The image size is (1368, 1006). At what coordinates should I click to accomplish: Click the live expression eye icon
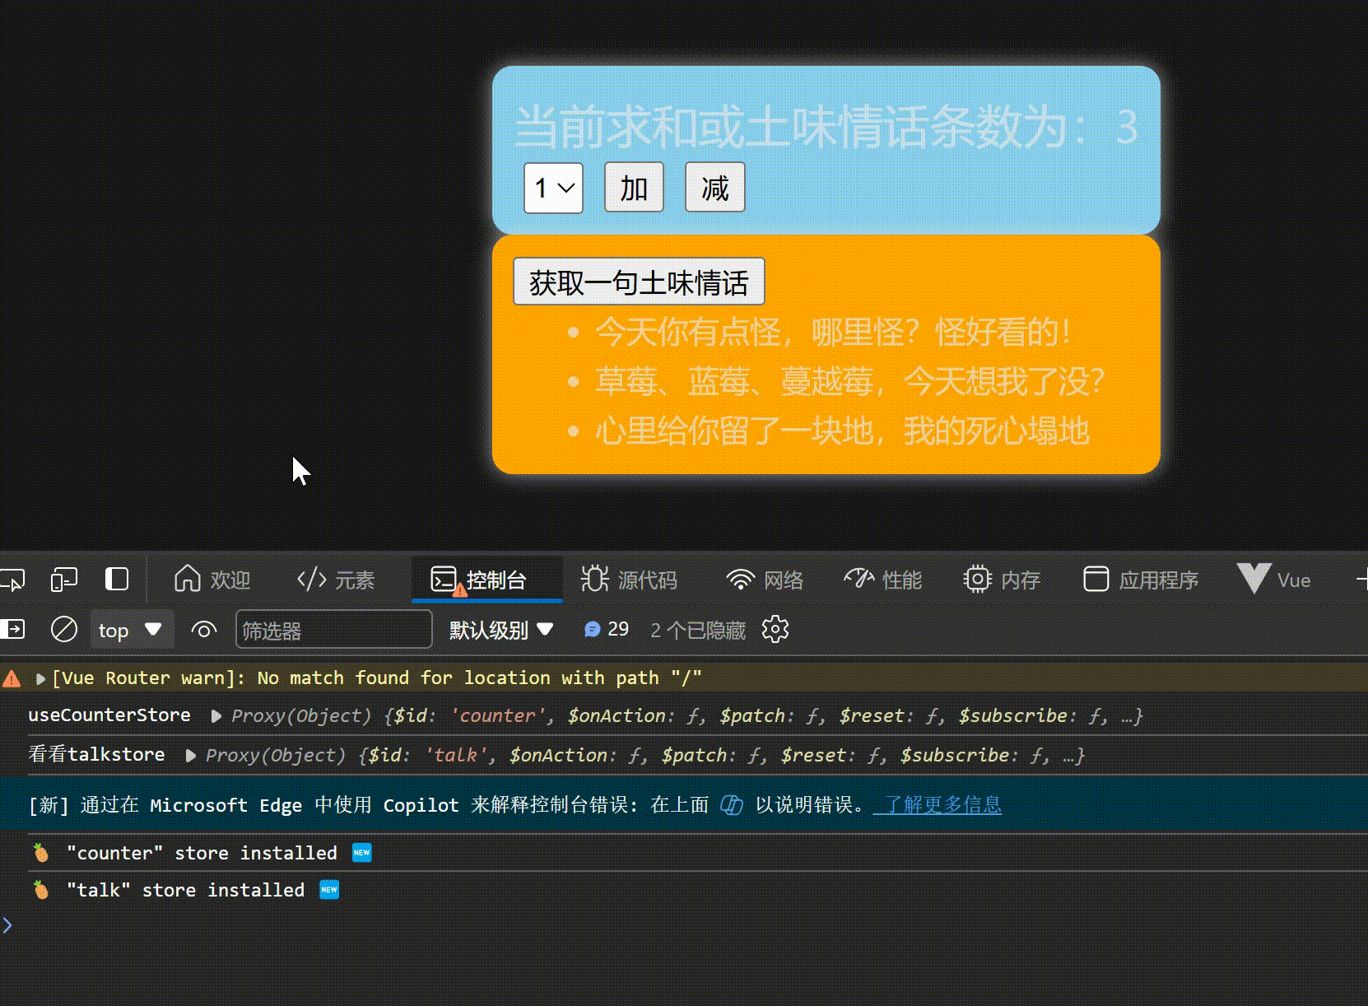coord(204,630)
